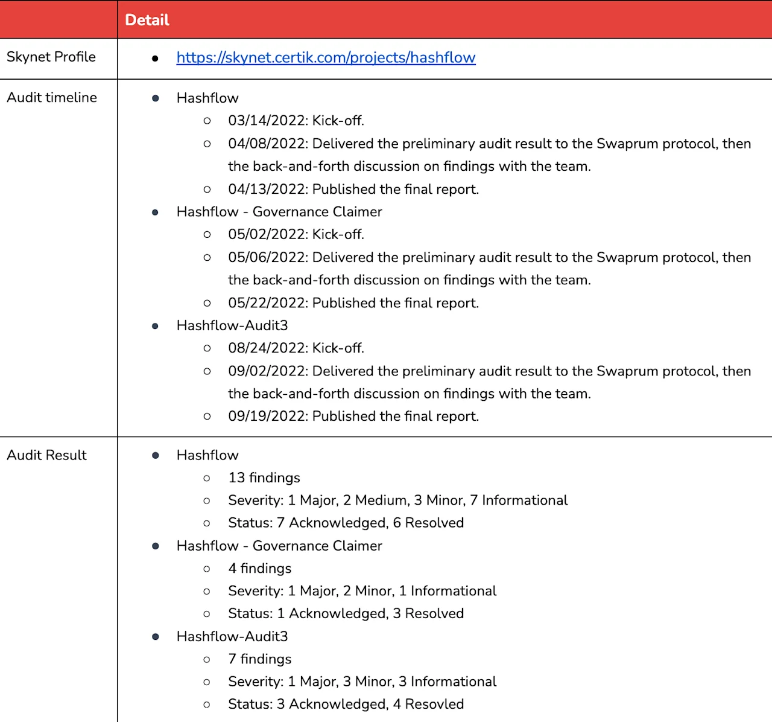
Task: Click the "Hashflow" heading in Audit Result
Action: click(x=207, y=455)
